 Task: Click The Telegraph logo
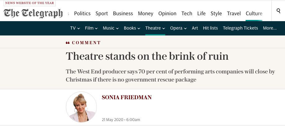(x=33, y=13)
